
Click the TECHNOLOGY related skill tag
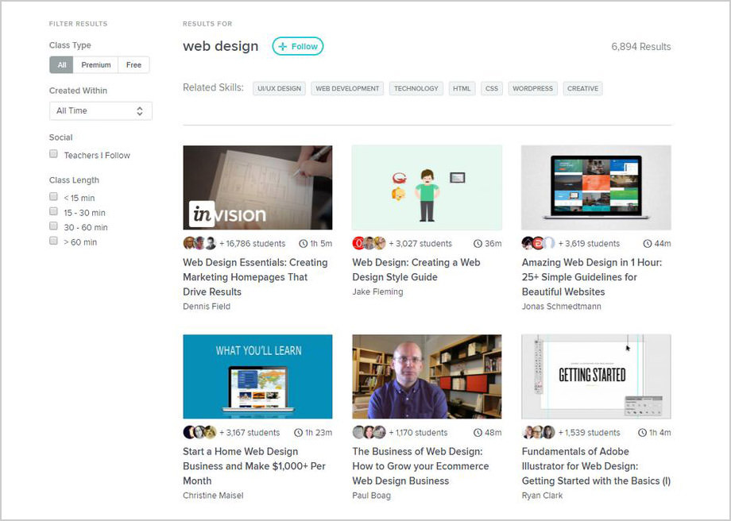pos(416,88)
